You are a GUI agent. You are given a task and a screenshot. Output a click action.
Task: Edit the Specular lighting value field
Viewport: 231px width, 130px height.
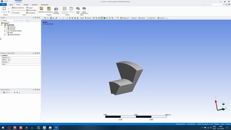[x=24, y=62]
